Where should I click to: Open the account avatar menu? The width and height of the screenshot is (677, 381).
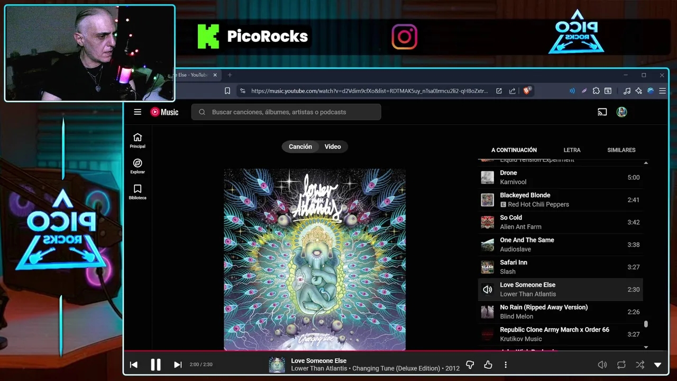tap(622, 112)
